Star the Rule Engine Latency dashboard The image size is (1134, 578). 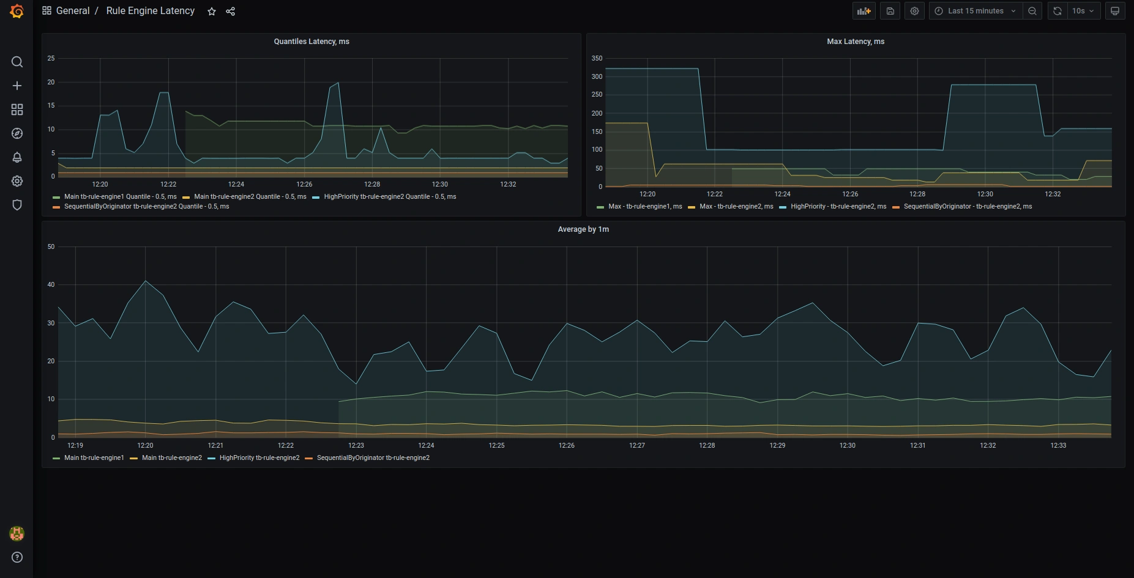point(212,12)
